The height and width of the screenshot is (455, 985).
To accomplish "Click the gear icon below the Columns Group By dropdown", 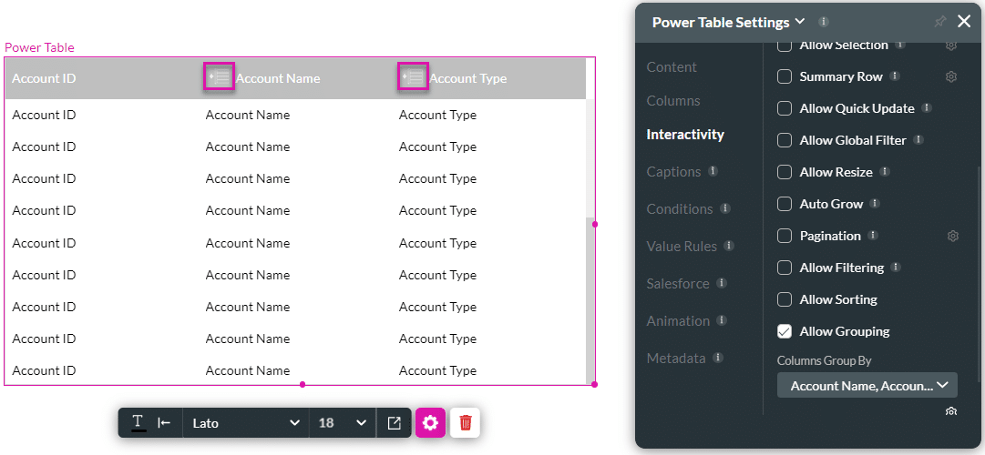I will (951, 411).
